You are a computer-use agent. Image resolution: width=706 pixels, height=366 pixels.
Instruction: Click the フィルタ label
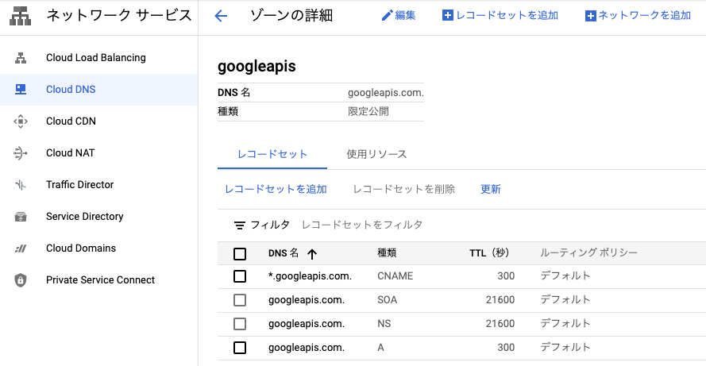pos(270,225)
